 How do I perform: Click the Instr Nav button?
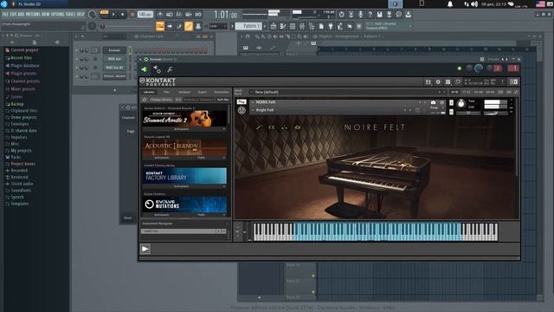coord(222,100)
